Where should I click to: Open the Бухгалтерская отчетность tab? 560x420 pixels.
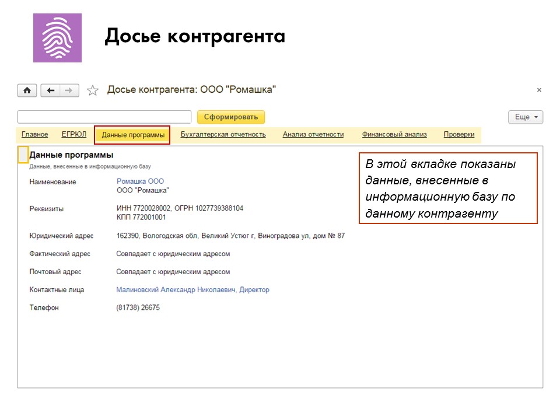pyautogui.click(x=223, y=134)
